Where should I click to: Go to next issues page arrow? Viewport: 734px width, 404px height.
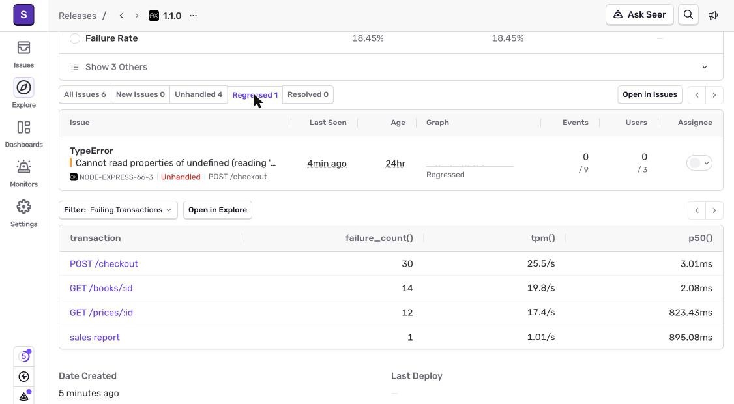714,95
